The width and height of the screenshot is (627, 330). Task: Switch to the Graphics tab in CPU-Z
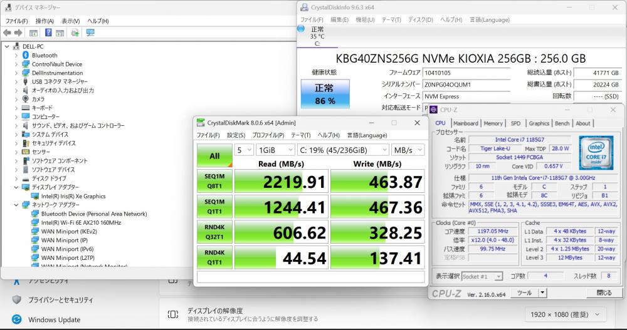(539, 123)
